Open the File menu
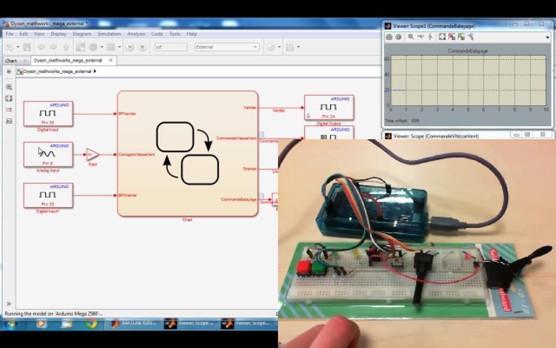 click(10, 34)
